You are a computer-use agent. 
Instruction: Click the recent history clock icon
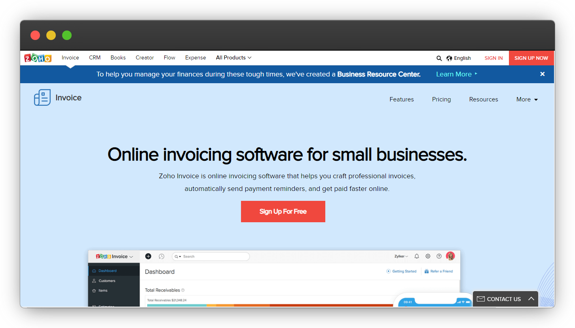161,256
